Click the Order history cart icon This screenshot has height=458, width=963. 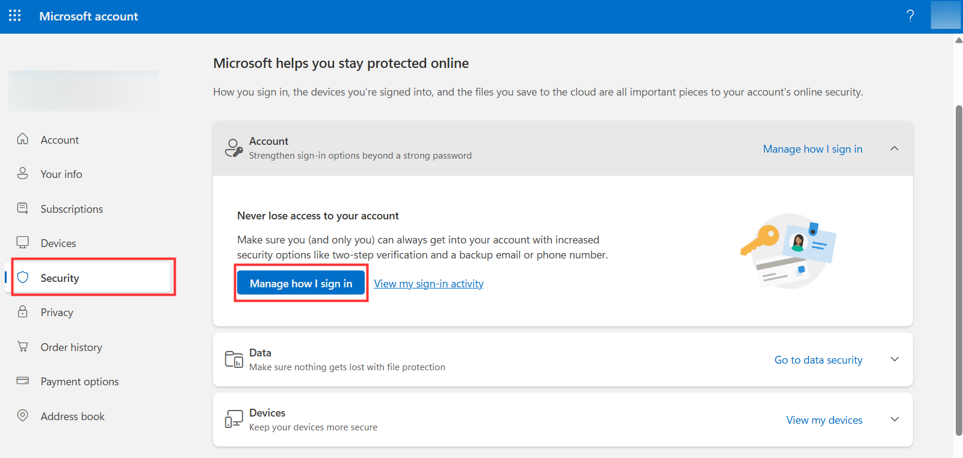[23, 347]
